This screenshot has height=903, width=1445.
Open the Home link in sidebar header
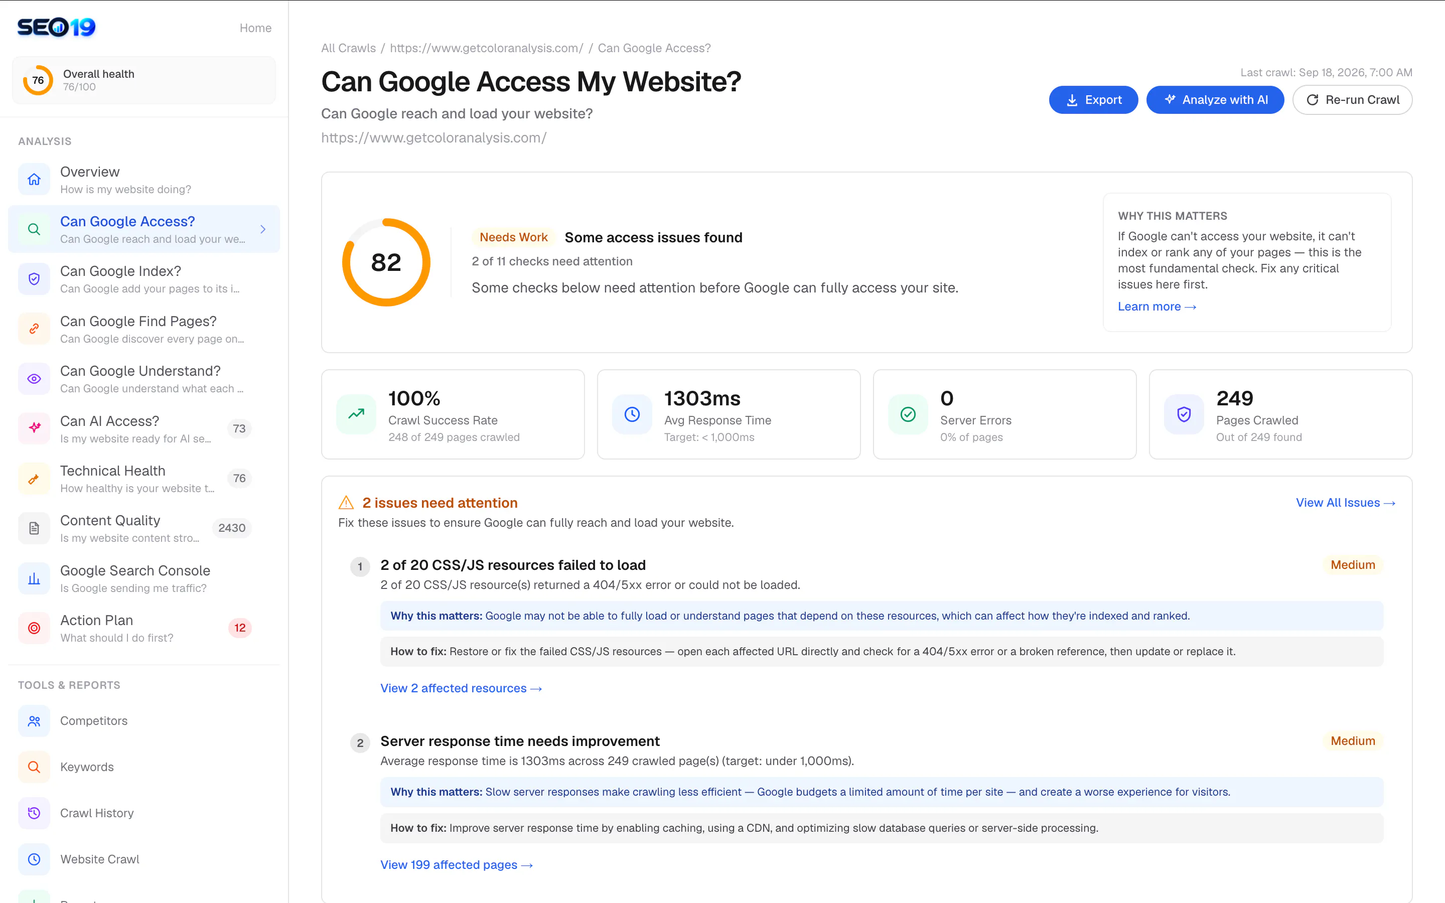pos(255,28)
